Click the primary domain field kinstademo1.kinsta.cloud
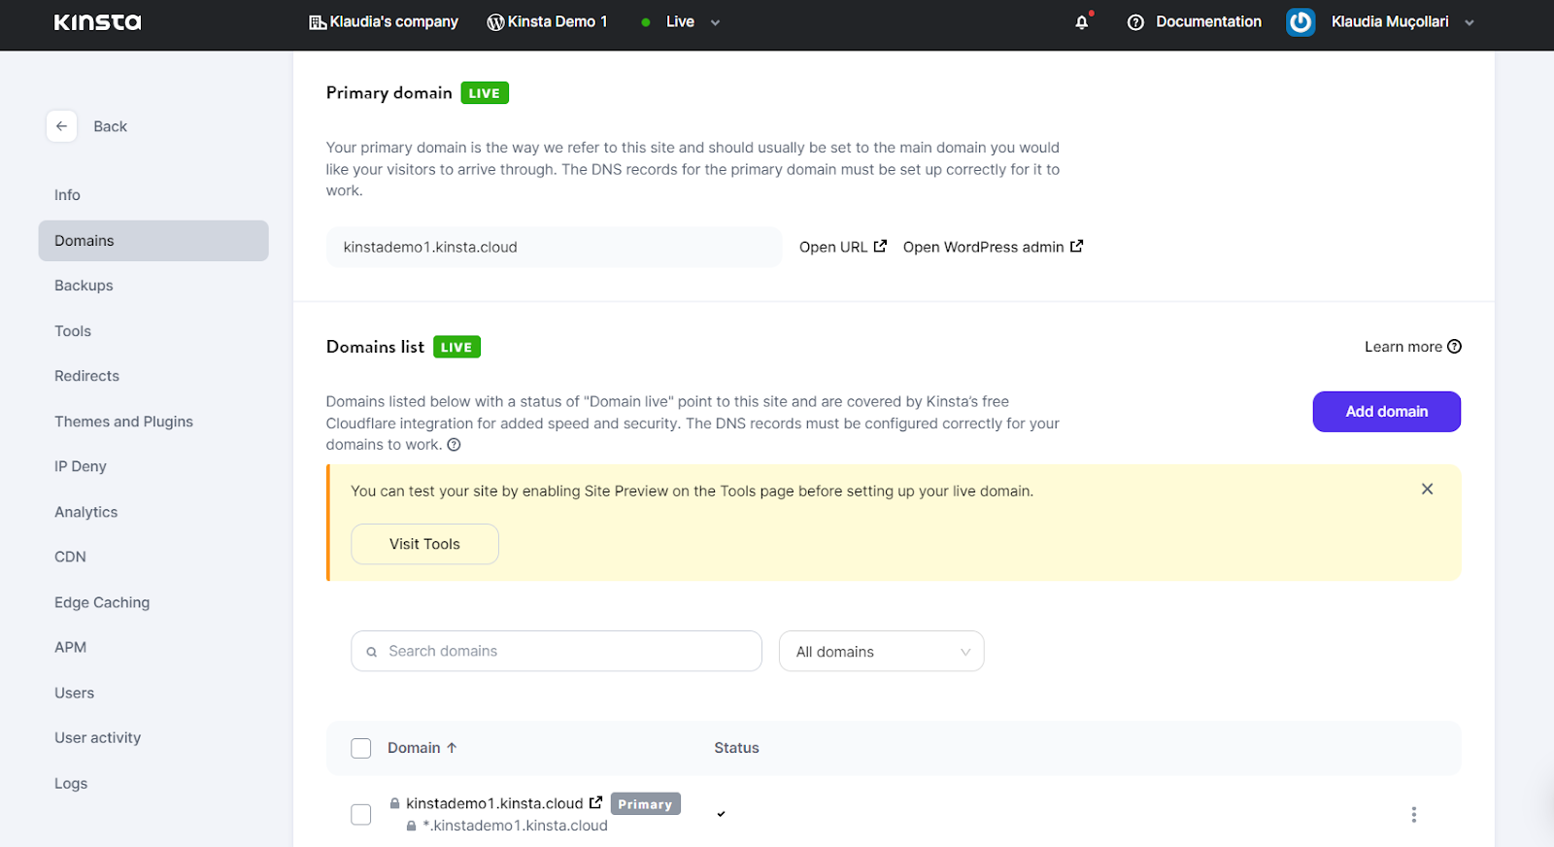The height and width of the screenshot is (847, 1554). [554, 247]
